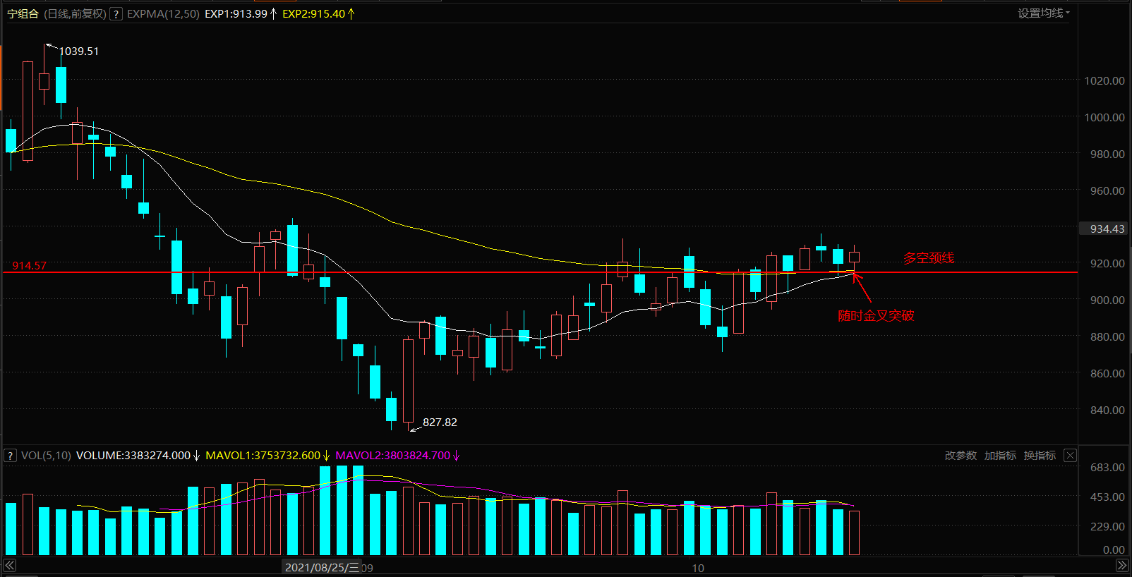This screenshot has width=1132, height=577.
Task: Click the date marker 2021/08/25/三
Action: click(322, 567)
